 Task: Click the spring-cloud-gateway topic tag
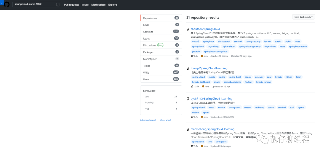[249, 47]
